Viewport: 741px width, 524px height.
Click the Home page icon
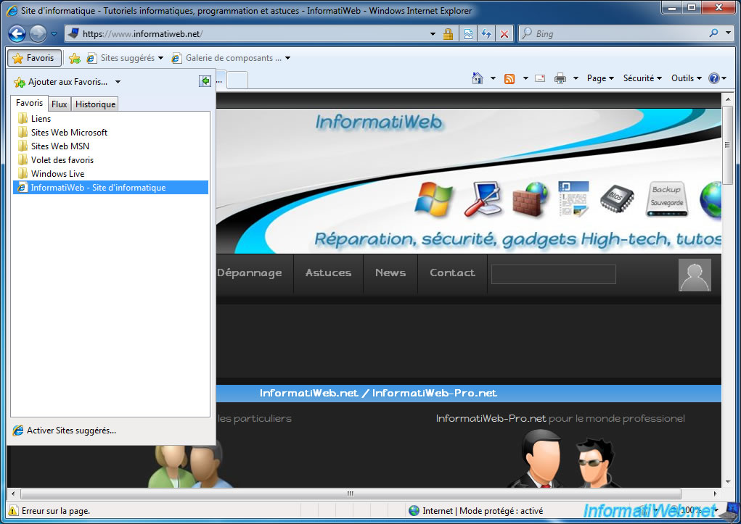tap(478, 78)
